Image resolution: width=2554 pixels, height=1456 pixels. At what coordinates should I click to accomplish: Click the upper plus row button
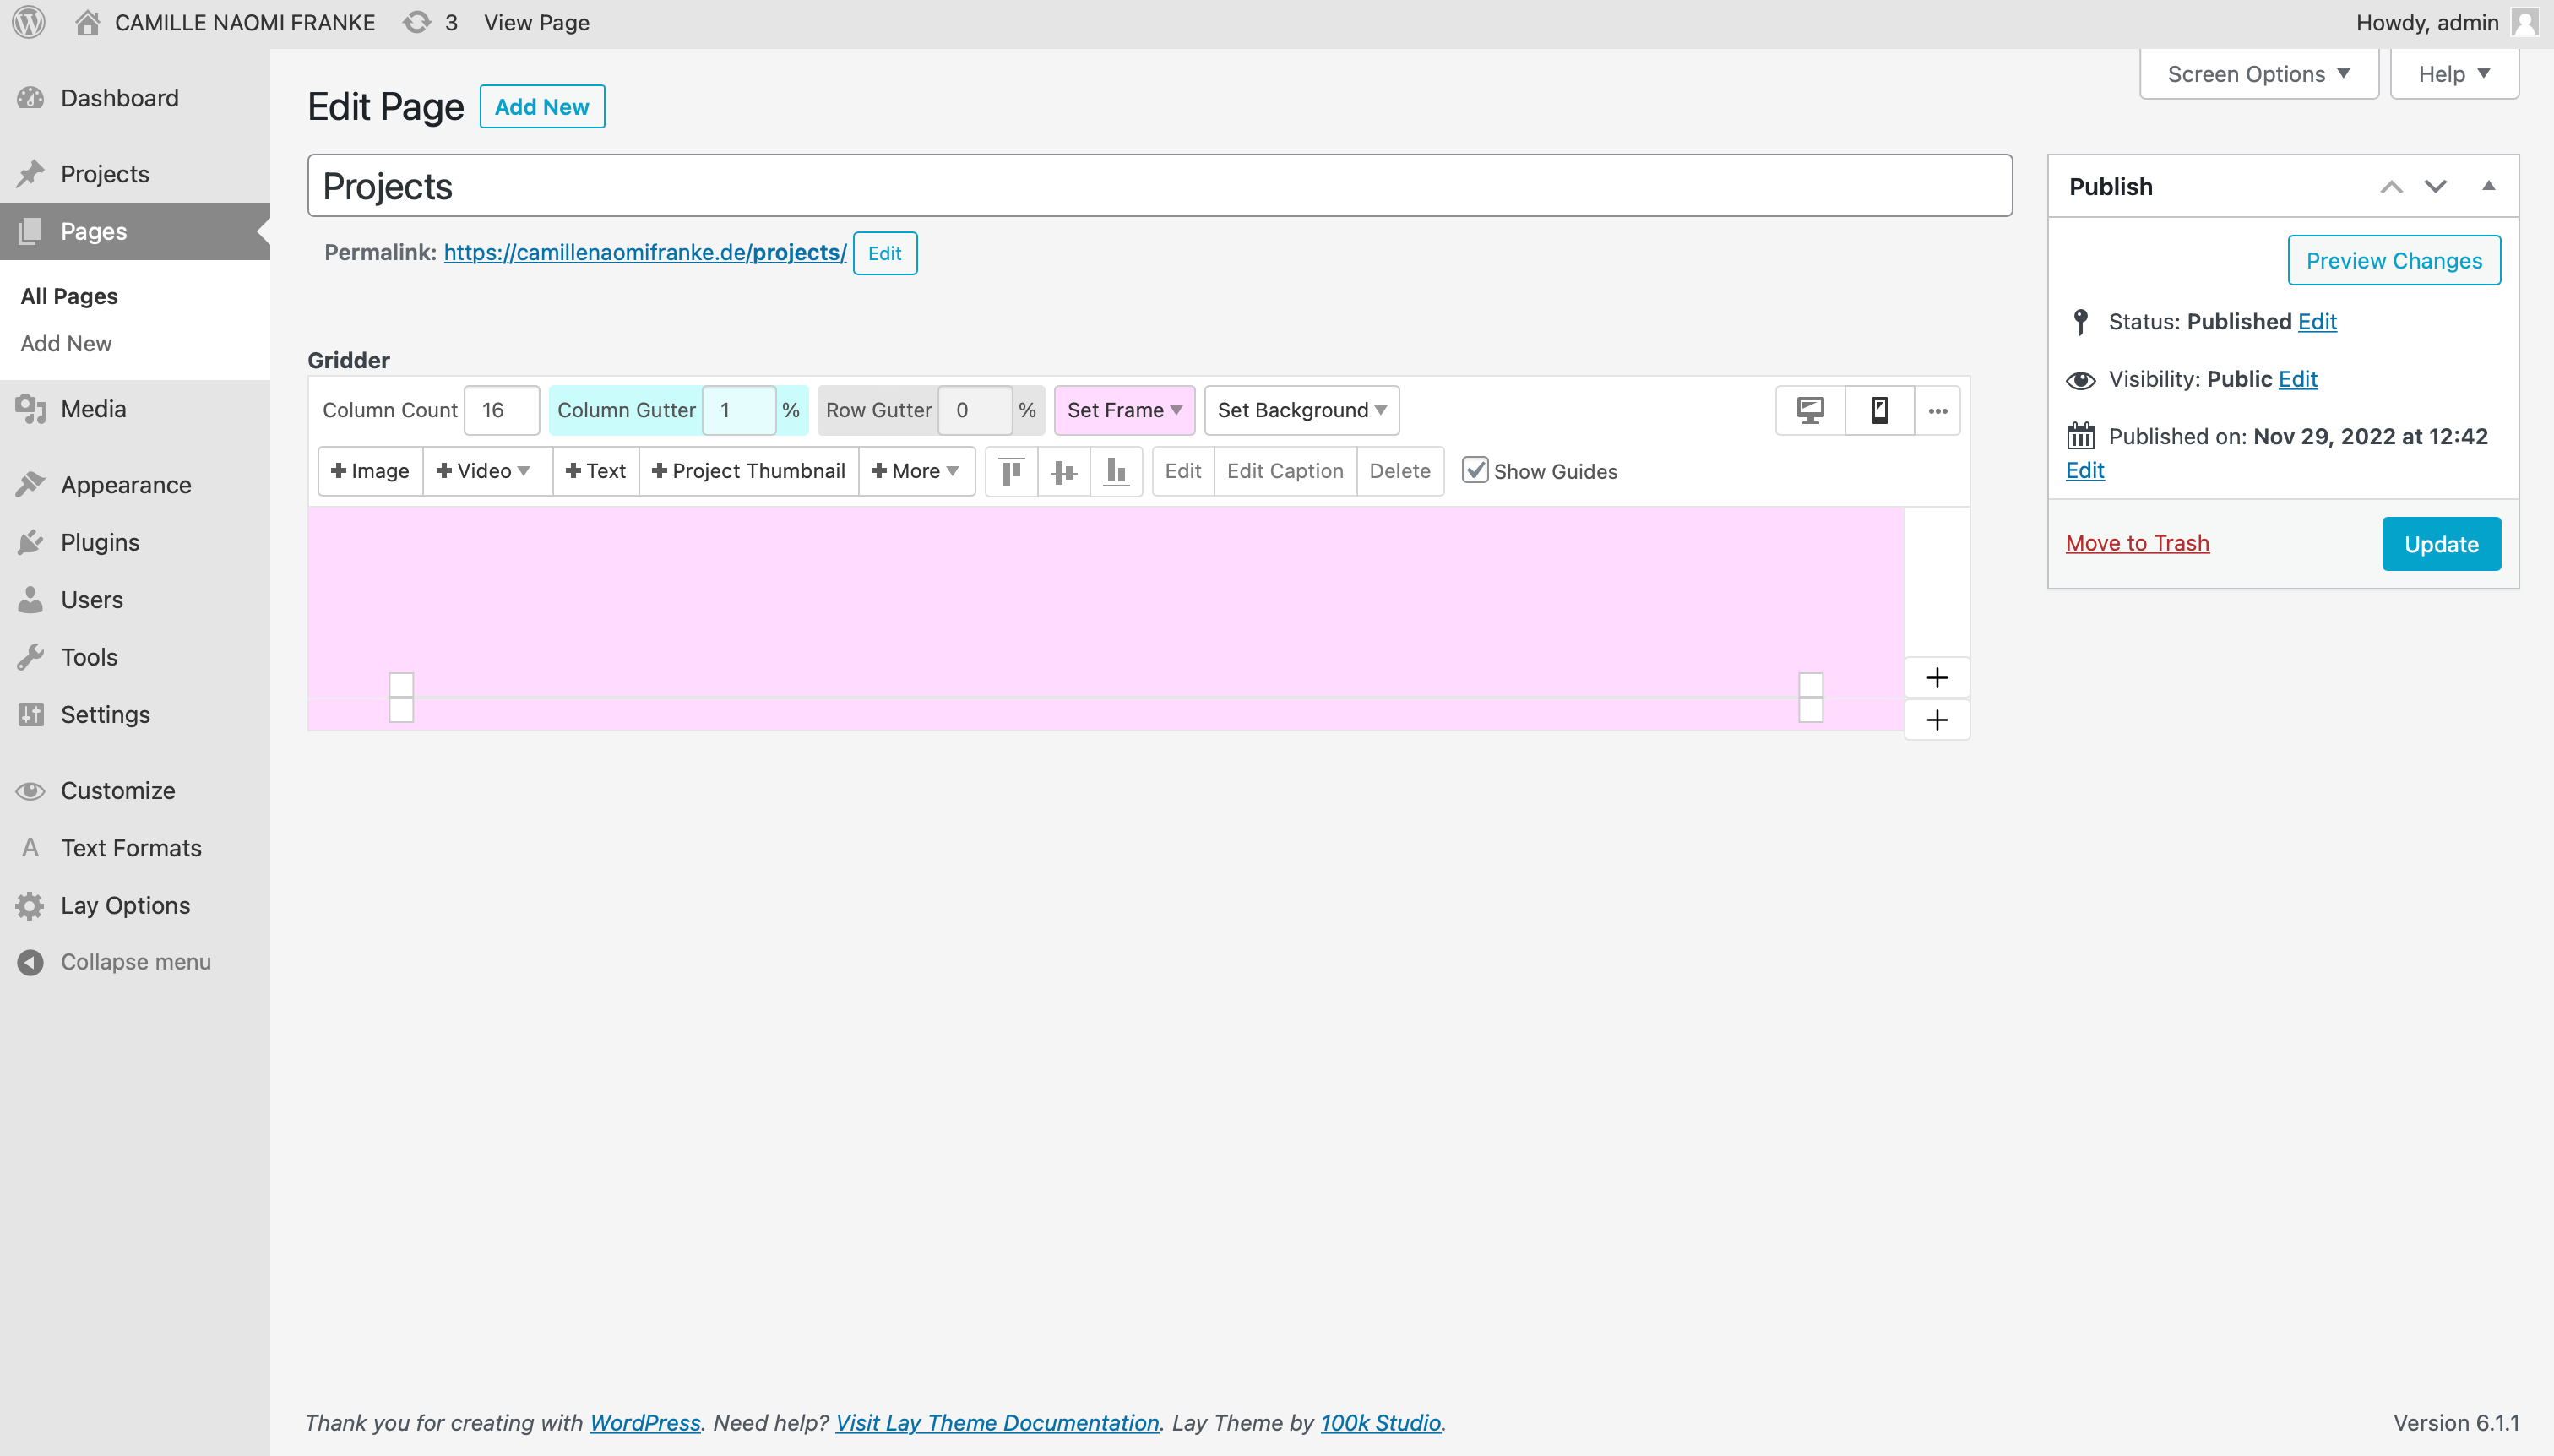tap(1937, 678)
